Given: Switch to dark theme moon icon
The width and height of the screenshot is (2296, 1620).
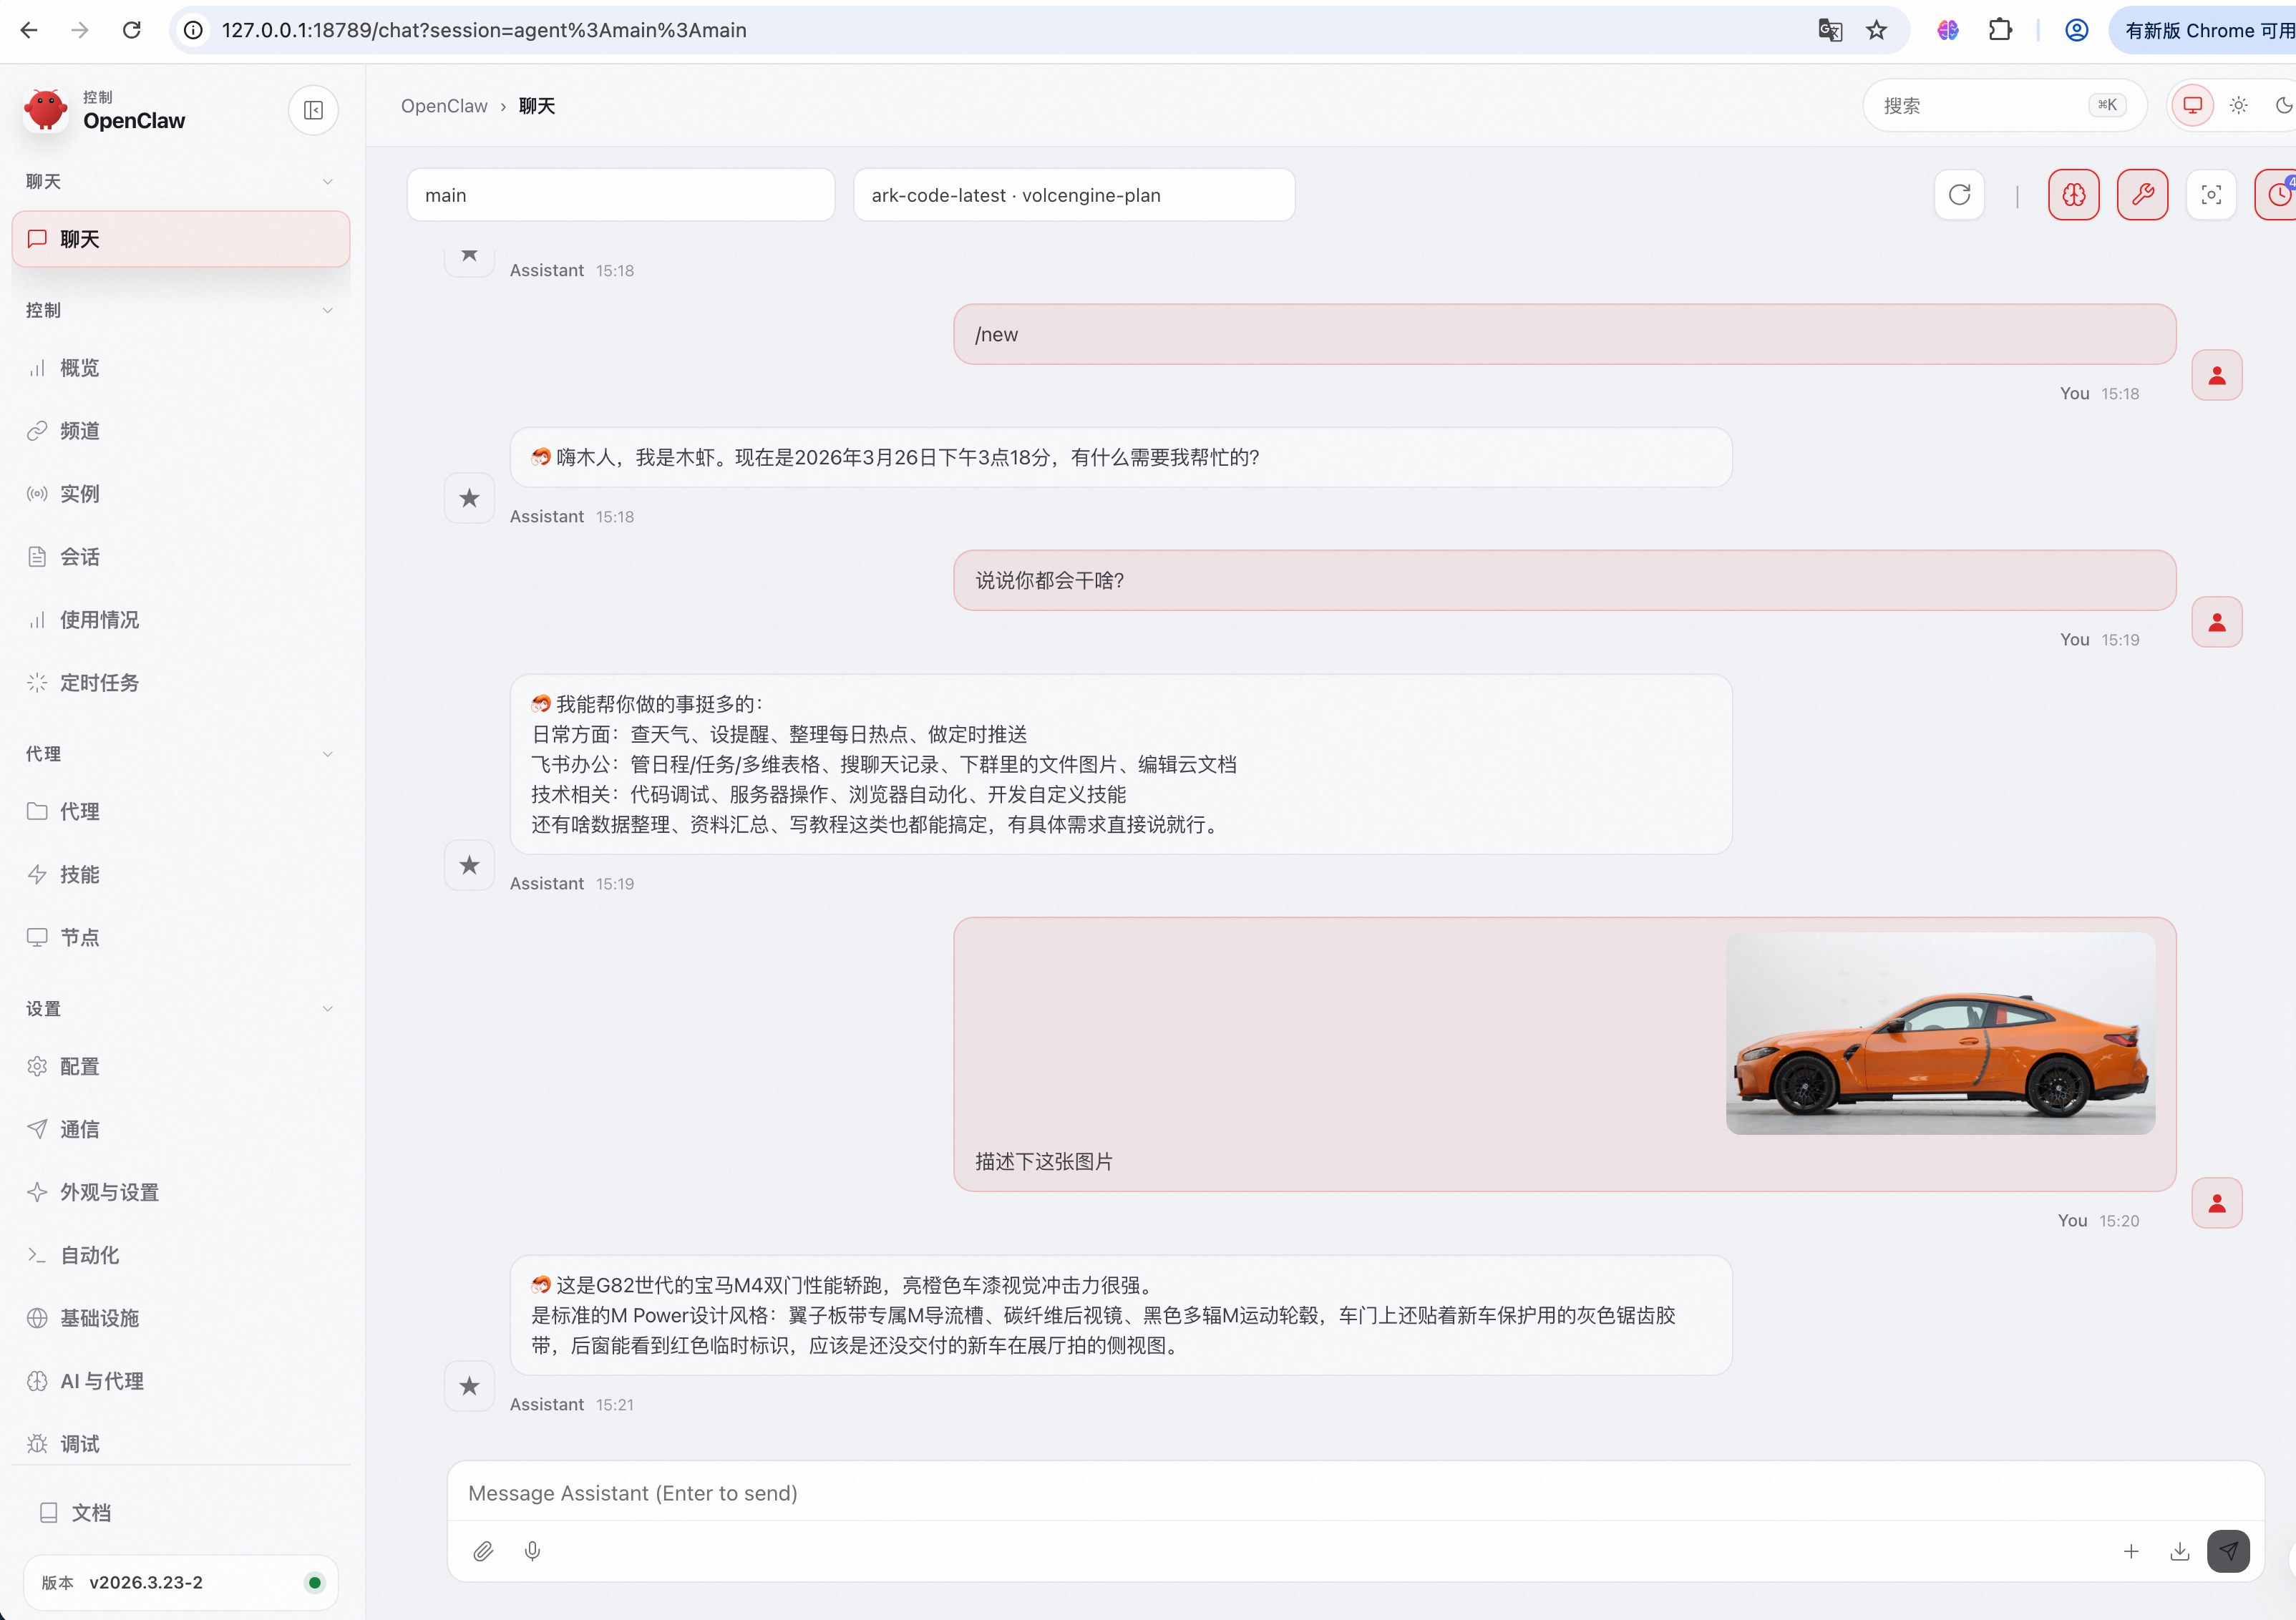Looking at the screenshot, I should (2283, 105).
